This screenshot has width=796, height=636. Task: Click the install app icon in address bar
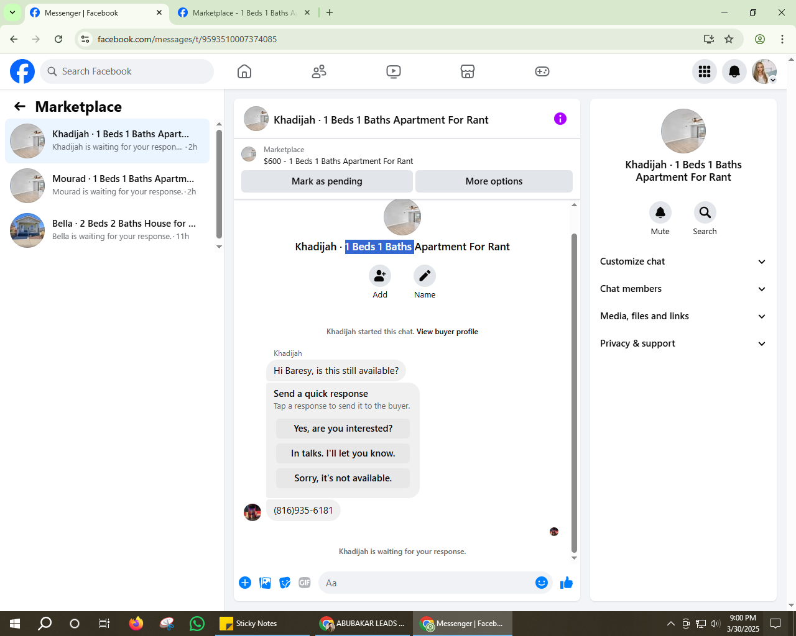(x=709, y=39)
